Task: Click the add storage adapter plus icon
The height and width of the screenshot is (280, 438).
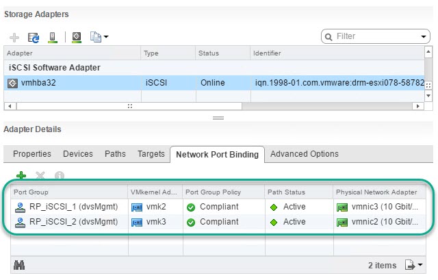Action: point(14,36)
